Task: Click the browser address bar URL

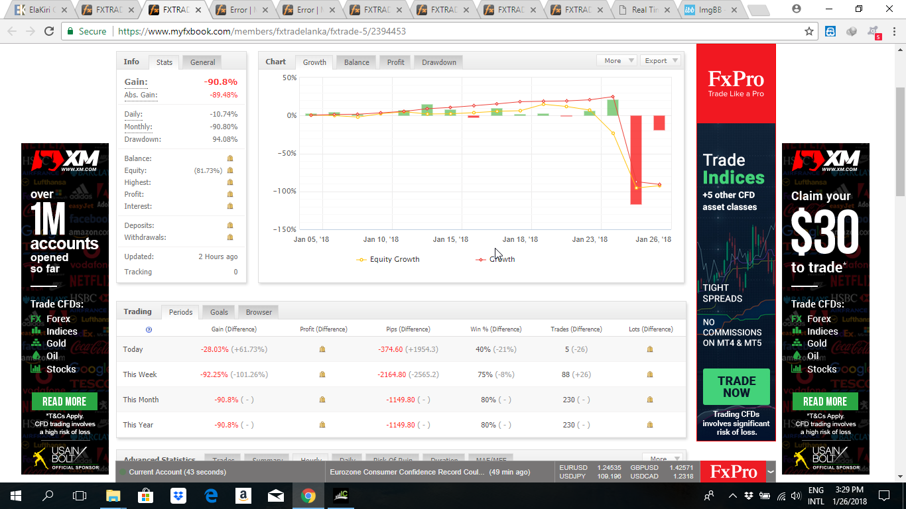Action: click(x=261, y=31)
